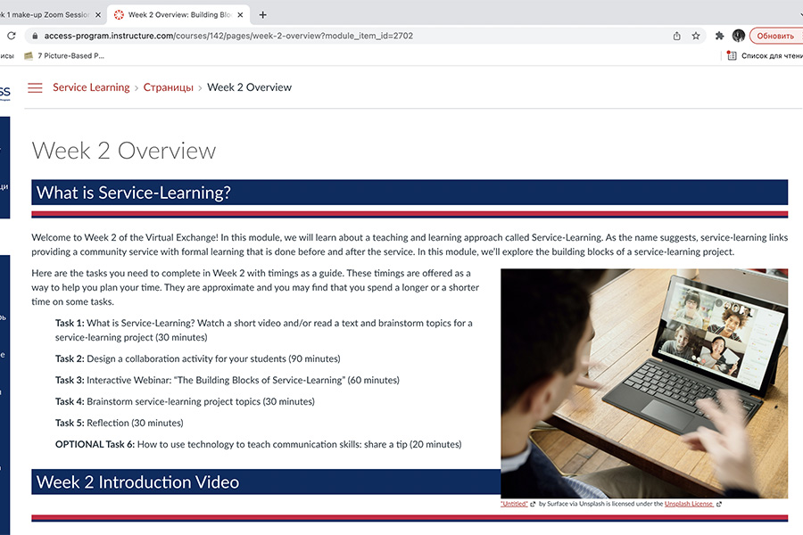803x535 pixels.
Task: Open the Chrome profile avatar
Action: point(738,36)
